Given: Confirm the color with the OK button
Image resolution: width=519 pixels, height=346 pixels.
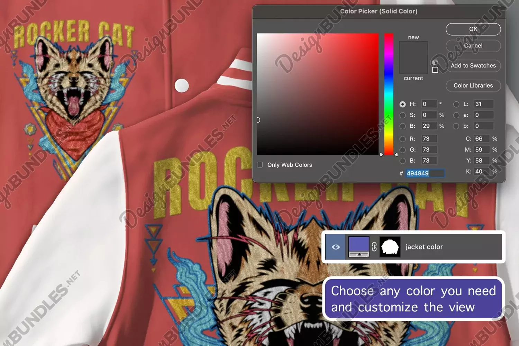Looking at the screenshot, I should (x=473, y=29).
